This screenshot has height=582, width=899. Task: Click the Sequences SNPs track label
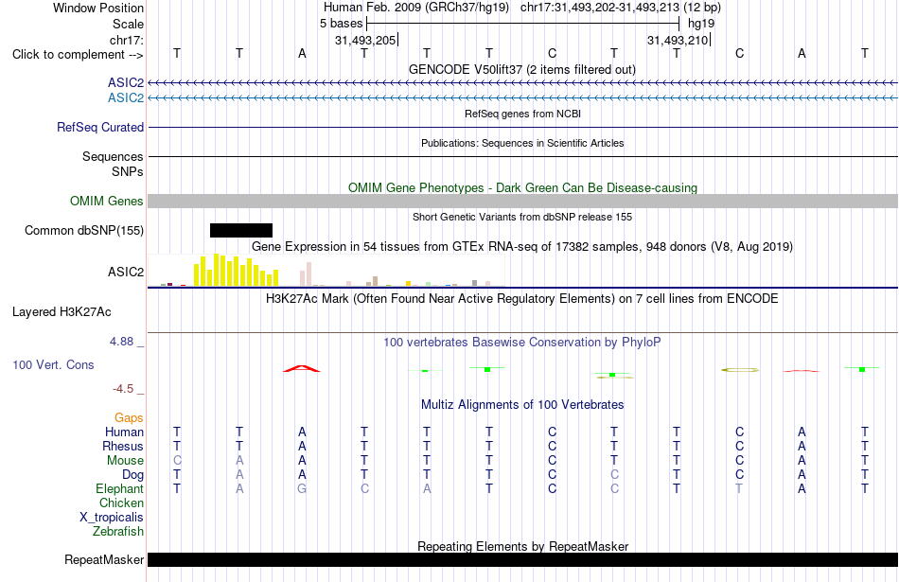point(113,164)
